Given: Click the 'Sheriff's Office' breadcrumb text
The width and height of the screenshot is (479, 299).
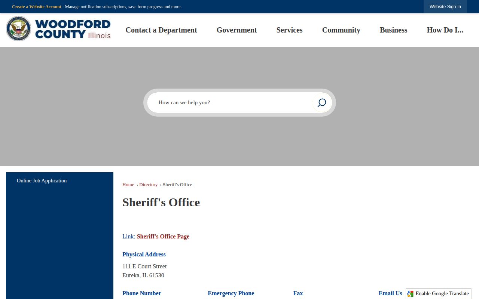Looking at the screenshot, I should click(x=177, y=185).
